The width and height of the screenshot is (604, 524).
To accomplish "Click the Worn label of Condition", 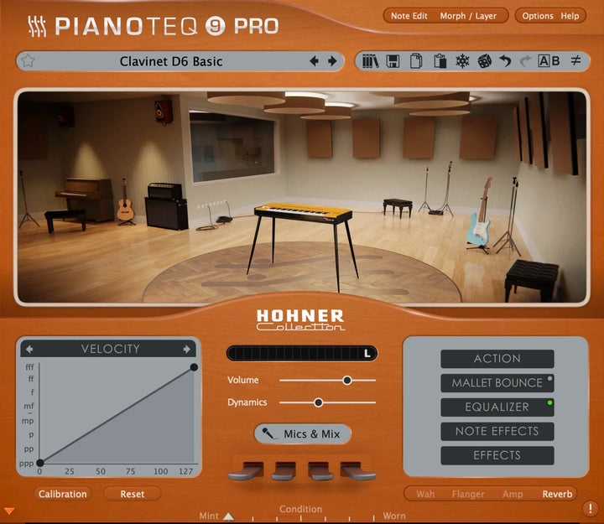I will (x=394, y=516).
